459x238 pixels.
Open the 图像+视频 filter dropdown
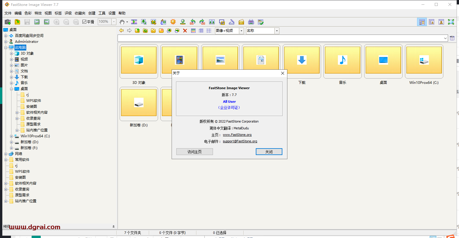point(241,31)
